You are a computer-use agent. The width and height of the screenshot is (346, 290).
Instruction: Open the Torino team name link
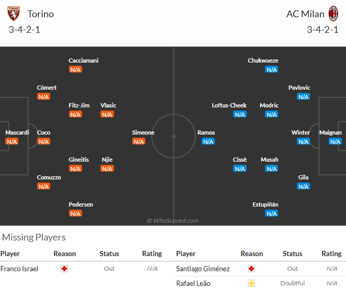coord(41,14)
